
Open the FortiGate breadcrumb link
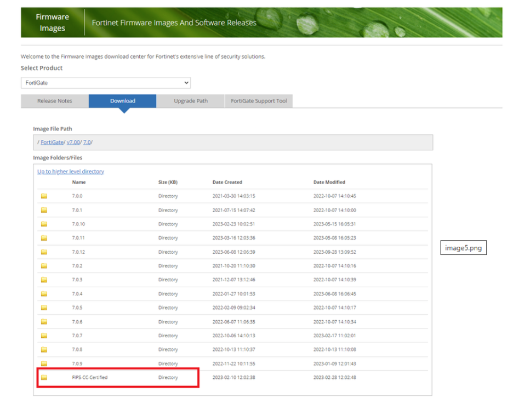point(50,142)
